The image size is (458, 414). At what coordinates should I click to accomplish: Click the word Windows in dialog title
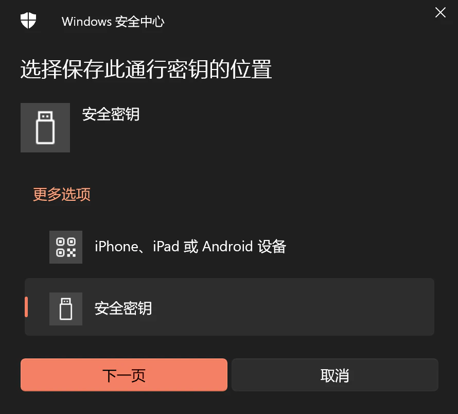86,22
